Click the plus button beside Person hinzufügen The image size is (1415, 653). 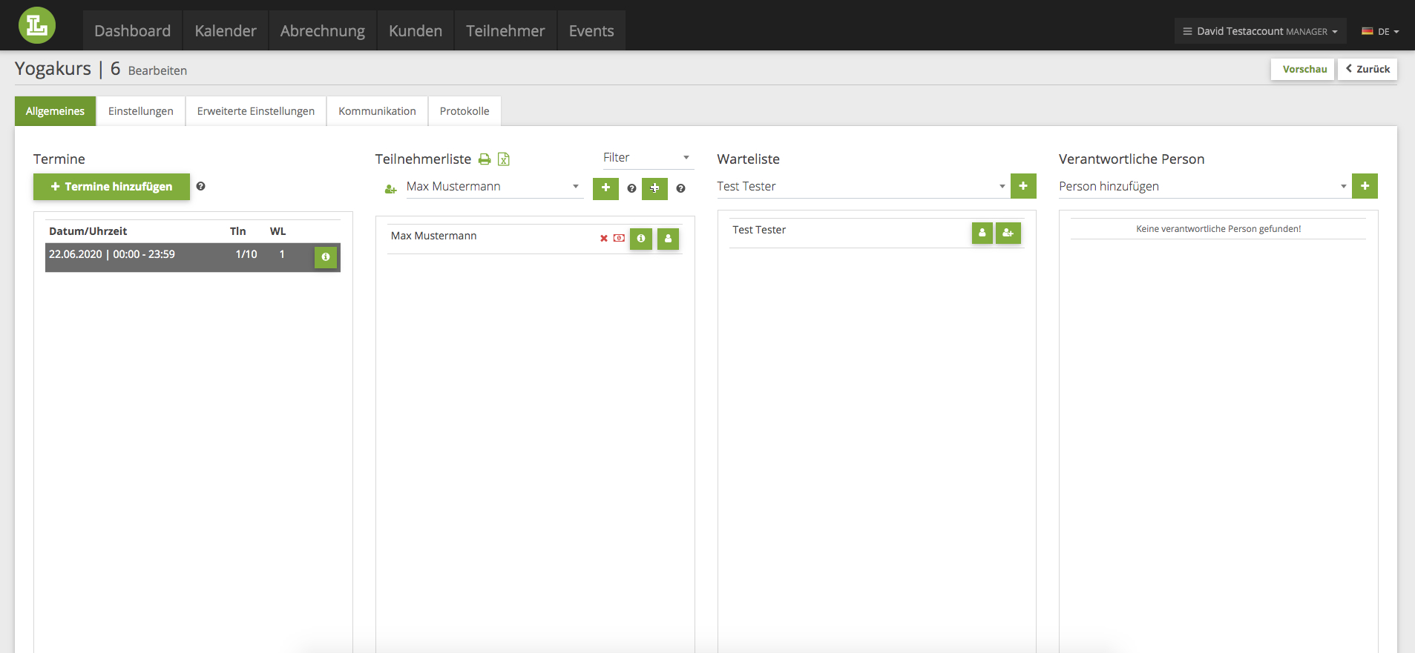1365,186
